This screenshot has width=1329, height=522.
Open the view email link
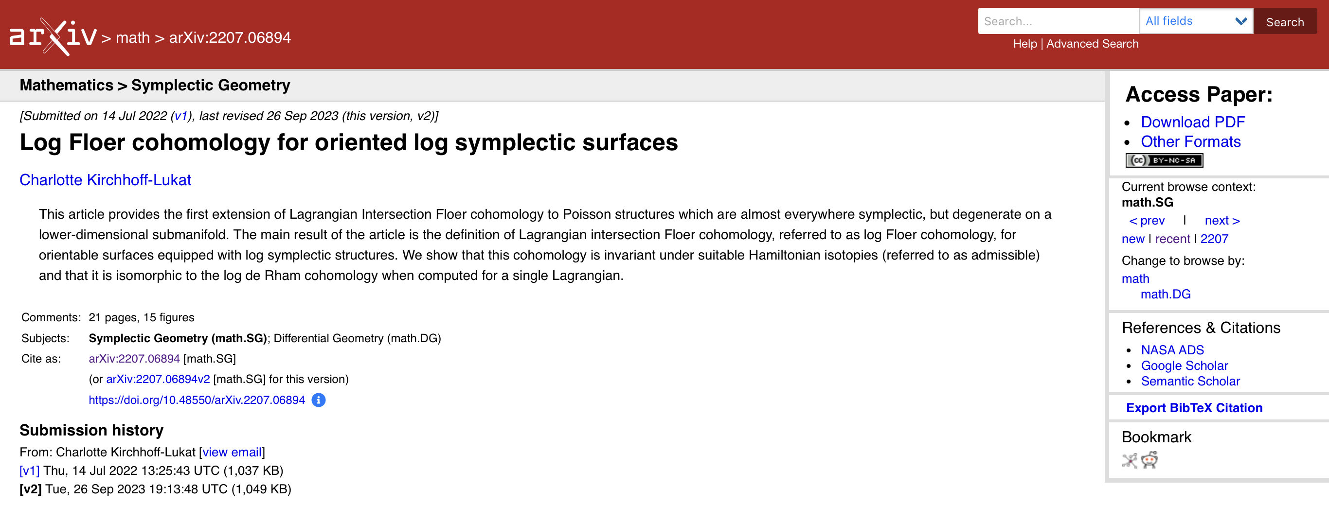232,452
